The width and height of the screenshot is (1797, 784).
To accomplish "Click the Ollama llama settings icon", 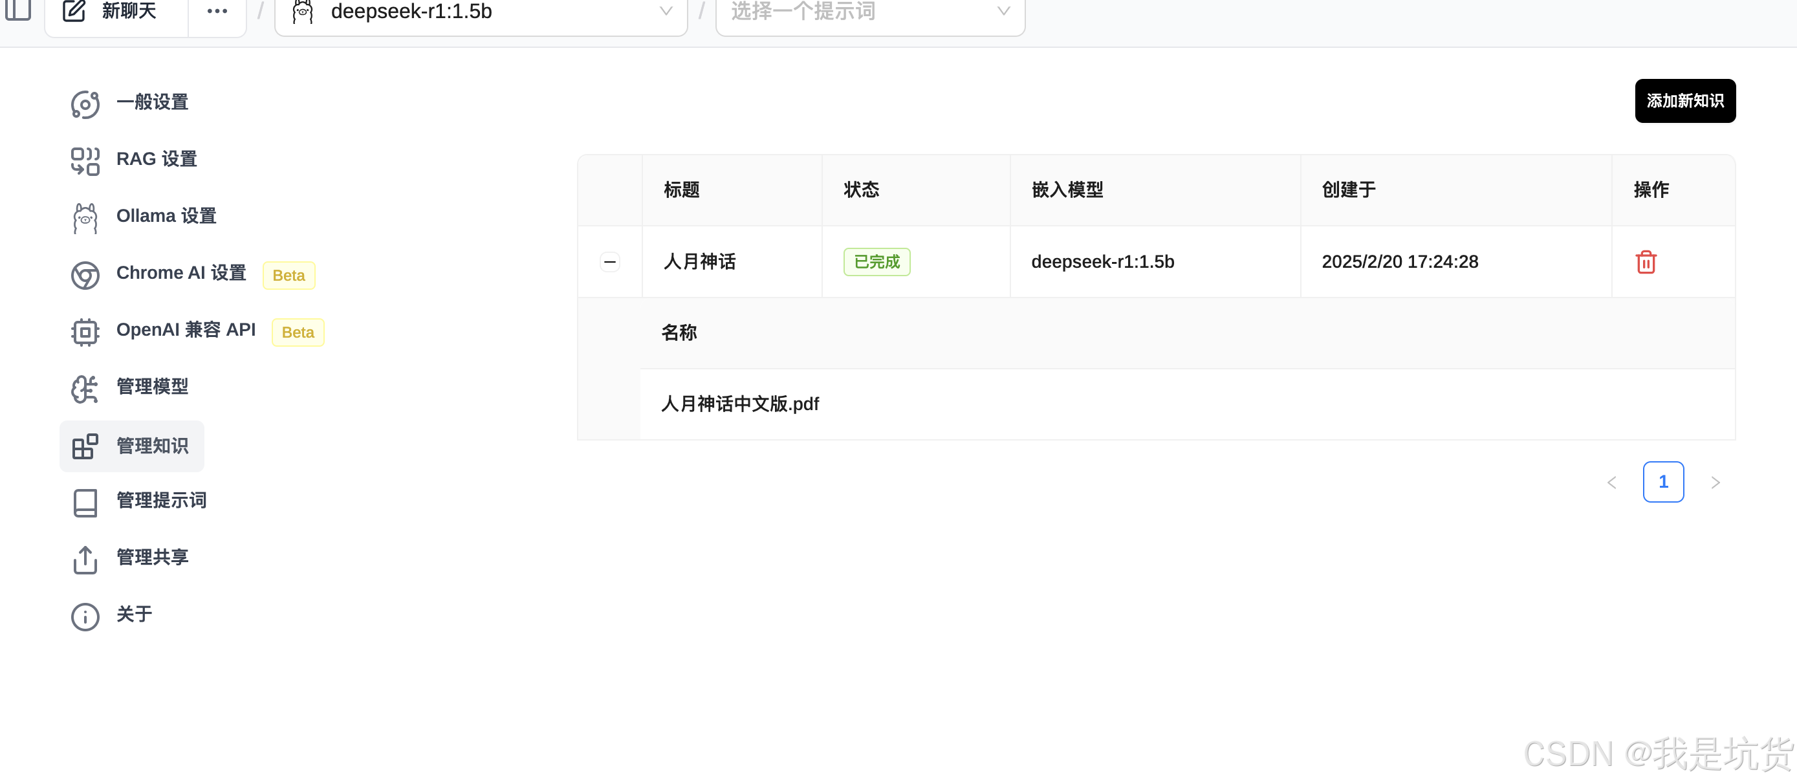I will click(85, 217).
